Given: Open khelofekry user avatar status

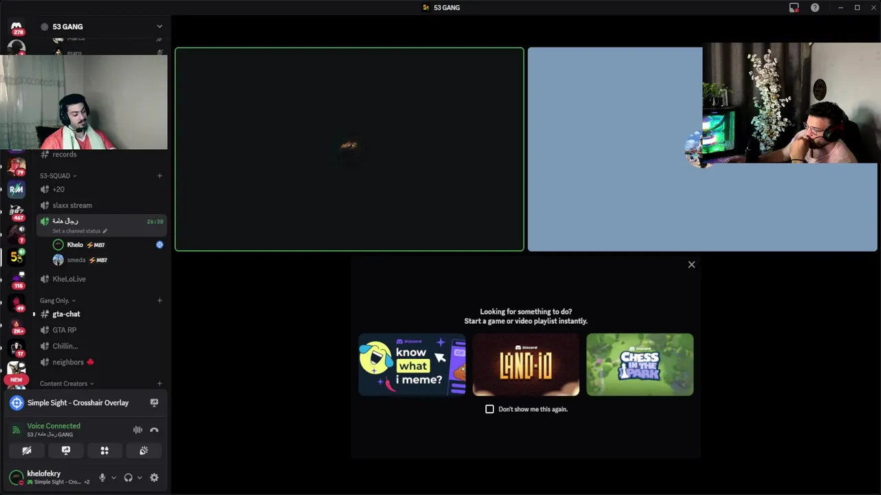Looking at the screenshot, I should pyautogui.click(x=17, y=478).
